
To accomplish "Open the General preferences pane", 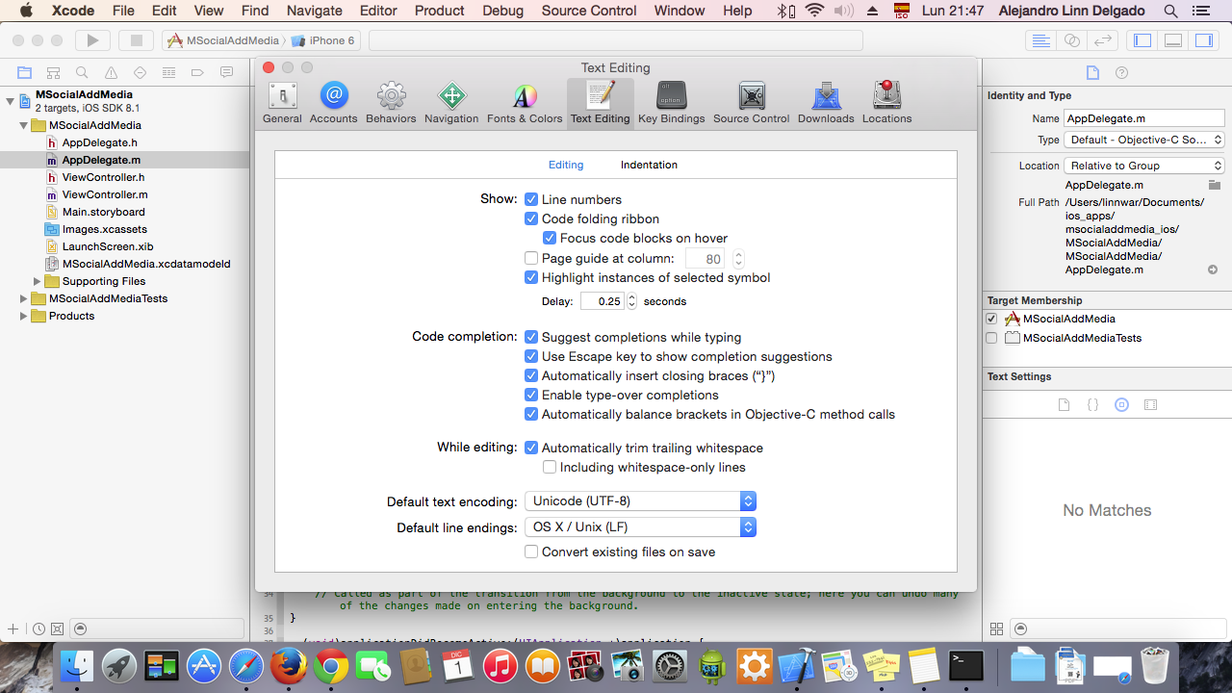I will [282, 103].
